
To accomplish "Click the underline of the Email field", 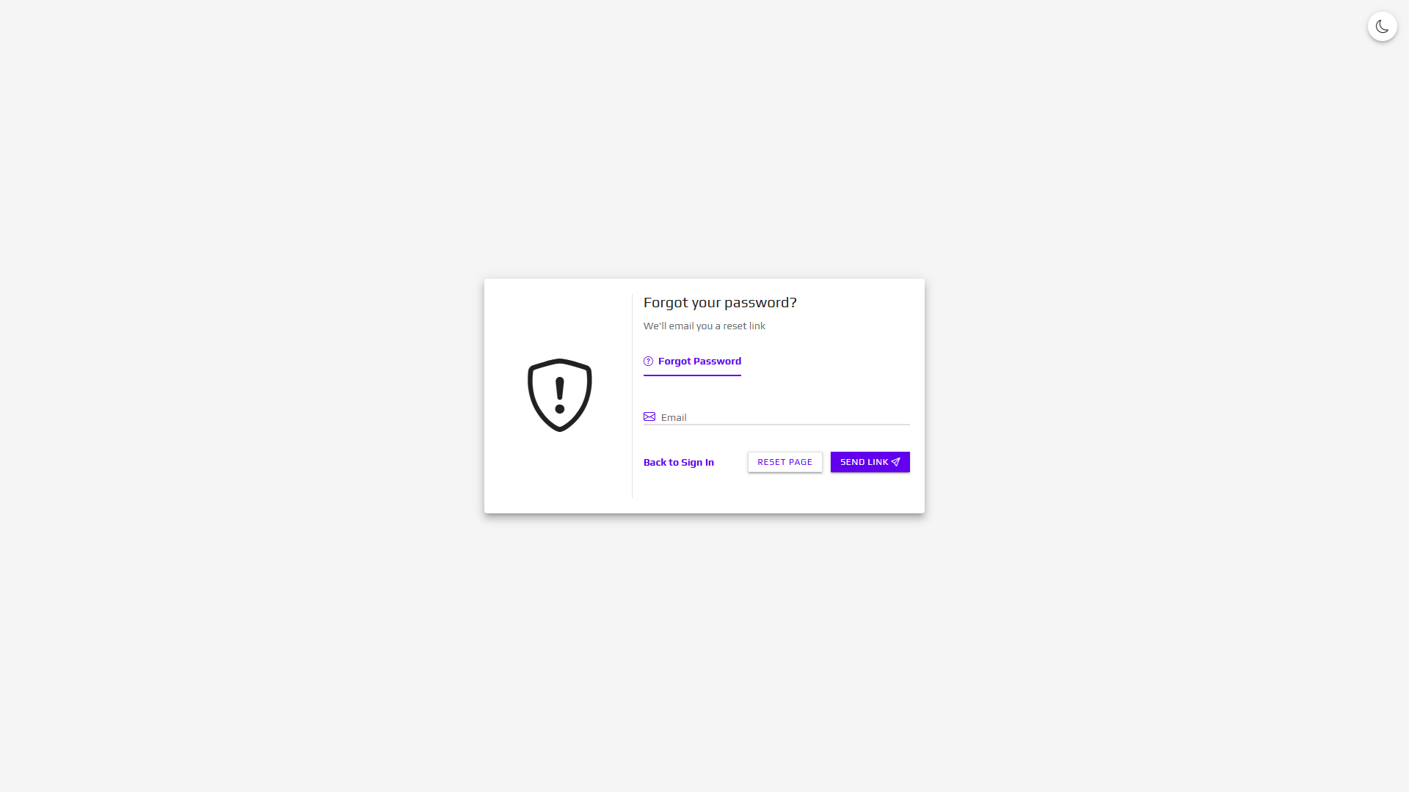I will tap(776, 425).
